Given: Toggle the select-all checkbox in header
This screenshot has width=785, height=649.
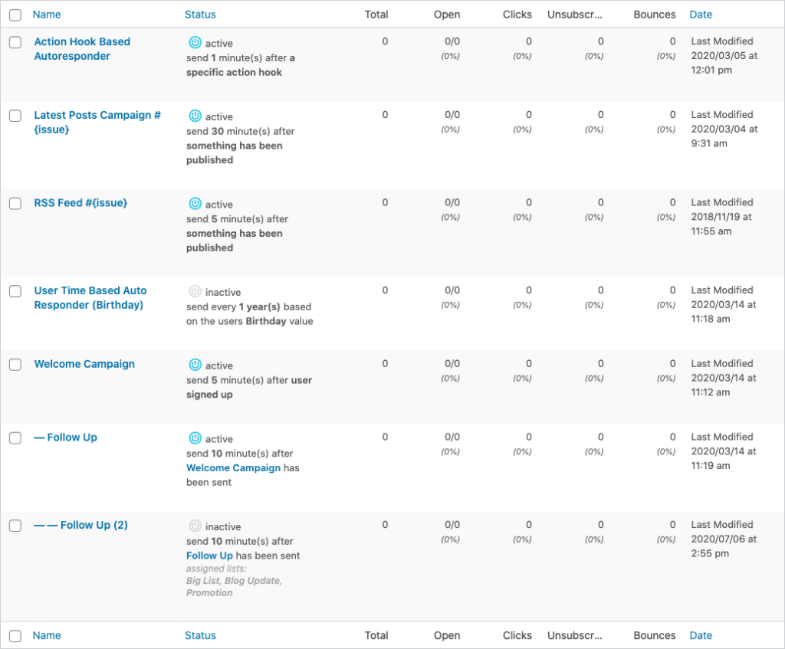Looking at the screenshot, I should click(x=15, y=15).
